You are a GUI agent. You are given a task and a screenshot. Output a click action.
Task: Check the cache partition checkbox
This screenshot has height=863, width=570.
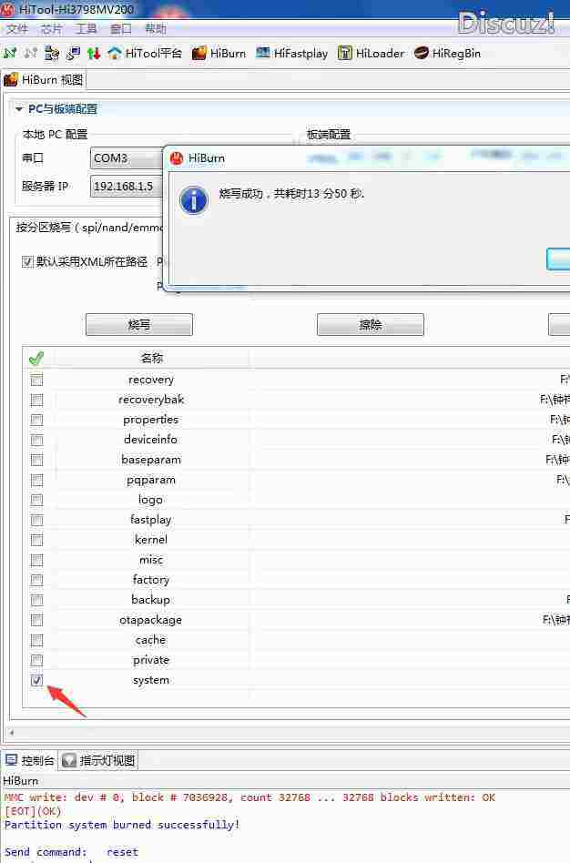click(x=37, y=640)
